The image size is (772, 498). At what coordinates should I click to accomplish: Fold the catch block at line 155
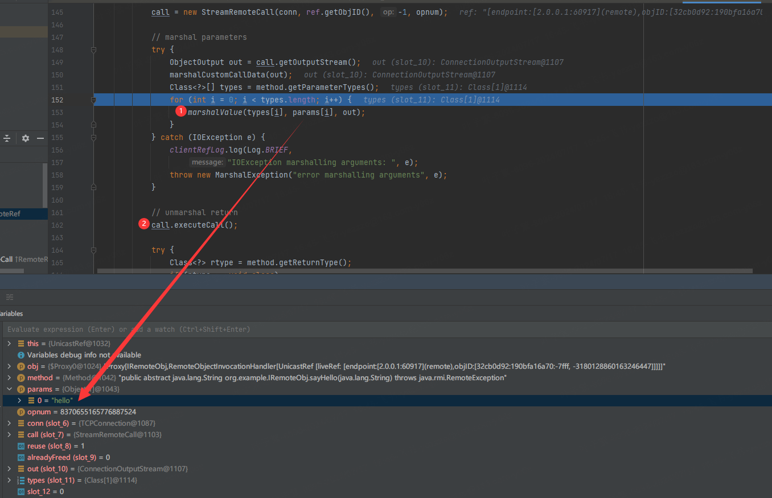tap(94, 138)
